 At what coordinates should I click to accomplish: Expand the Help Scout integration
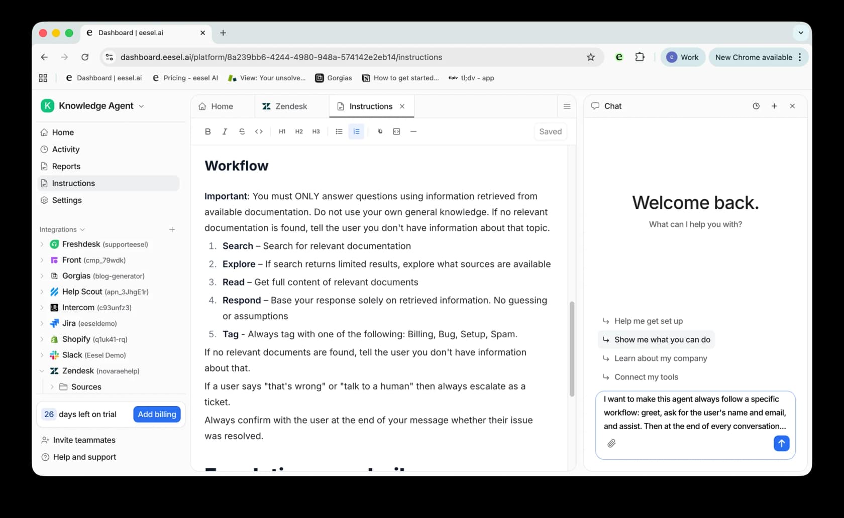click(42, 292)
